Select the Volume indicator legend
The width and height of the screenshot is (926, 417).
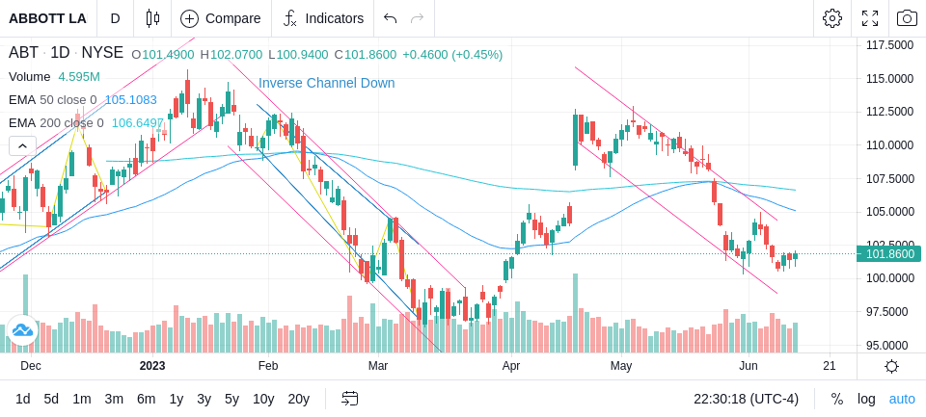30,77
